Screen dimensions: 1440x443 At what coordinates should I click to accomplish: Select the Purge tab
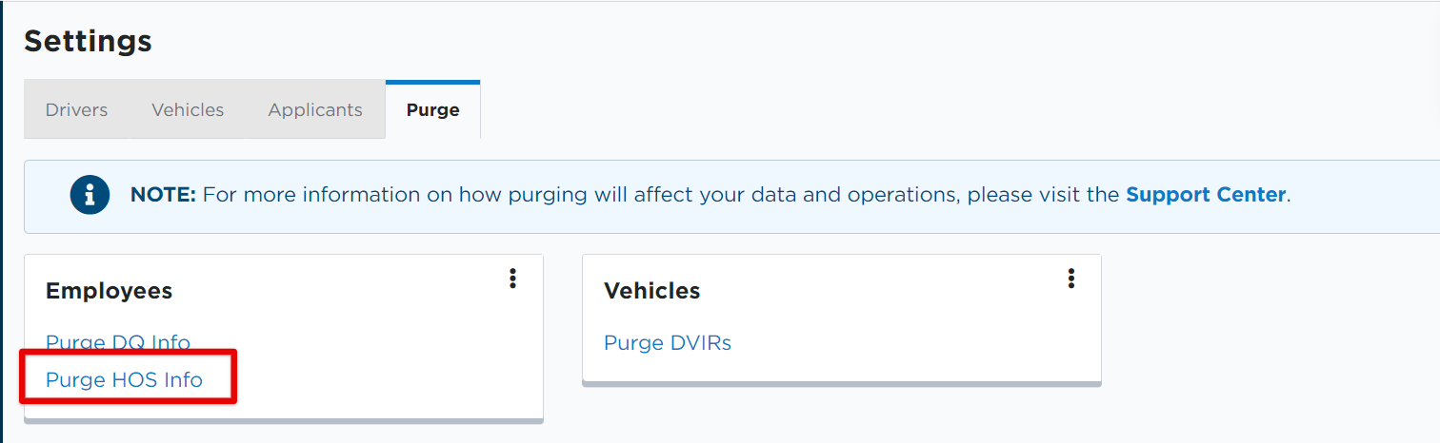(x=432, y=109)
